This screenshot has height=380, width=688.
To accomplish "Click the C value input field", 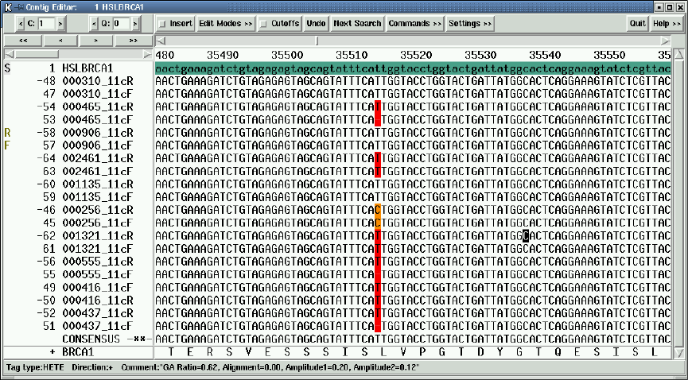I will tap(46, 24).
